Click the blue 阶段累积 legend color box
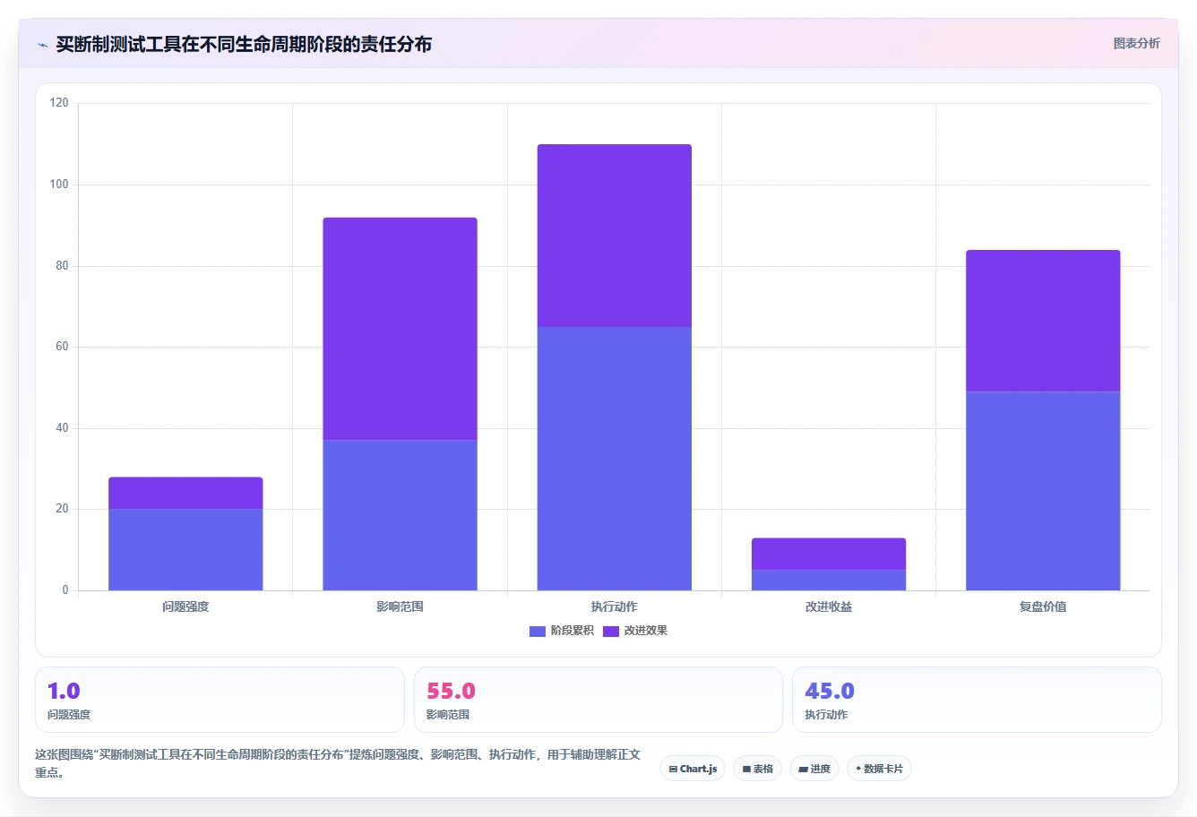The image size is (1197, 817). pos(538,631)
